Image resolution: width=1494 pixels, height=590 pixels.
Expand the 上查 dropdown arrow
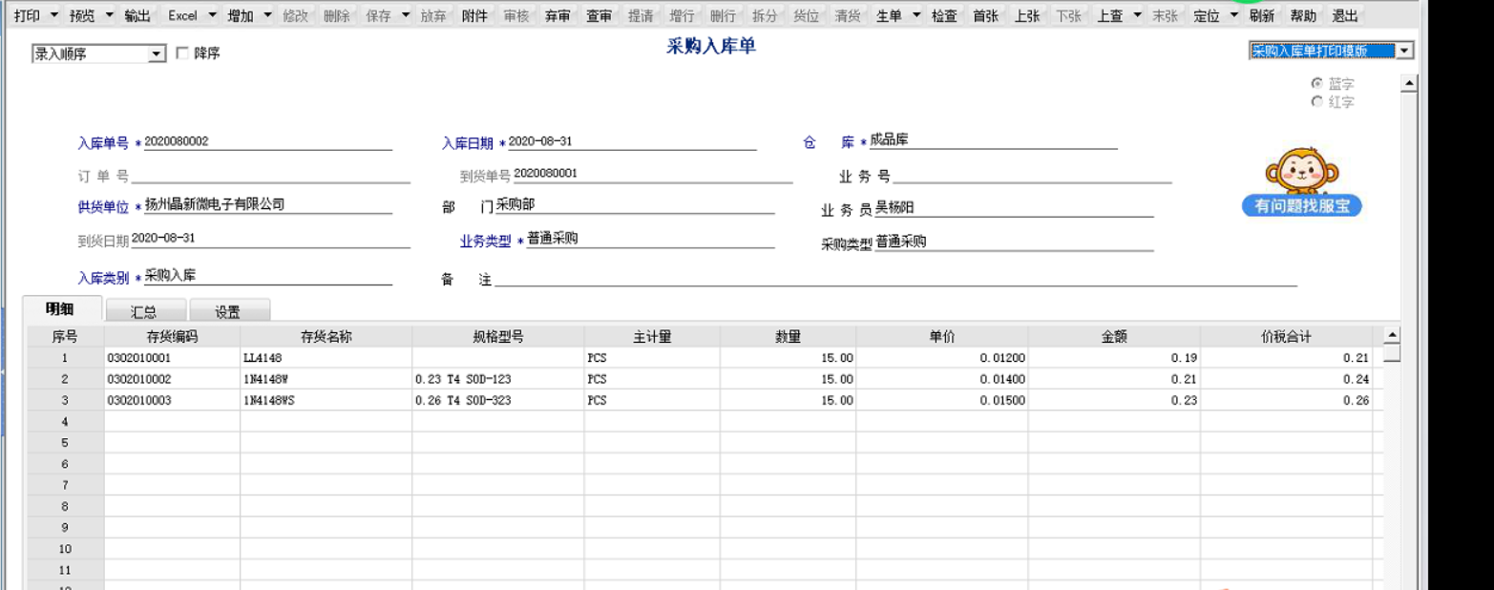click(x=1137, y=16)
